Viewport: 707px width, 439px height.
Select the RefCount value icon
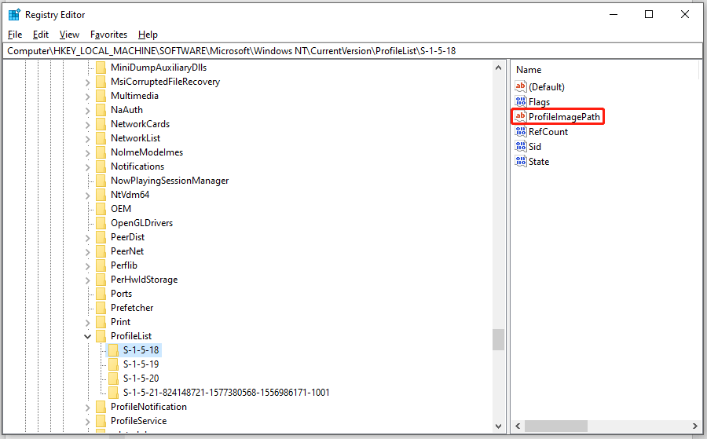coord(521,131)
